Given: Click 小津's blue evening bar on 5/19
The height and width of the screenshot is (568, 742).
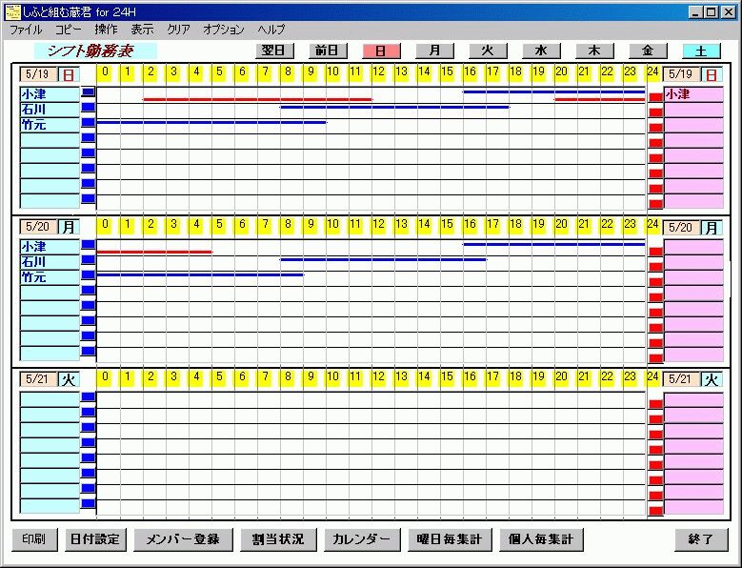Looking at the screenshot, I should [x=554, y=91].
